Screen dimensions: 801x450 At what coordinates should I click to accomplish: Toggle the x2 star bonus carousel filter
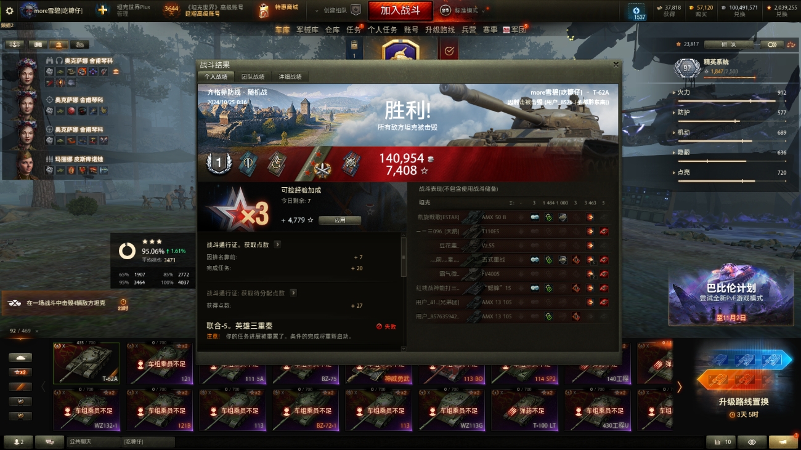point(20,372)
